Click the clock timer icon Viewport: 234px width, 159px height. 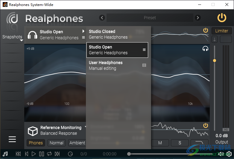70,154
